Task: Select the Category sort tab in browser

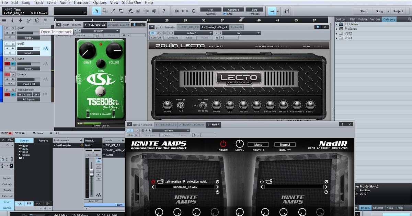Action: pyautogui.click(x=389, y=20)
